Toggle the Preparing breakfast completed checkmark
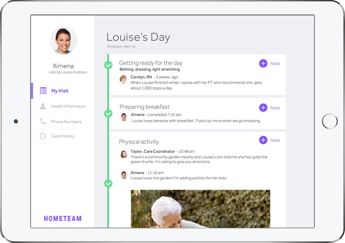 point(108,114)
